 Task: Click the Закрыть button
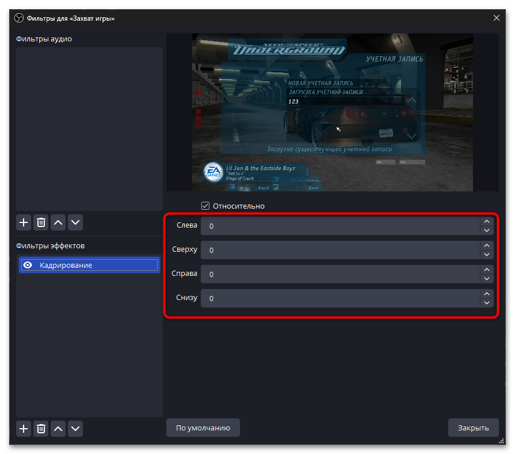pos(474,428)
